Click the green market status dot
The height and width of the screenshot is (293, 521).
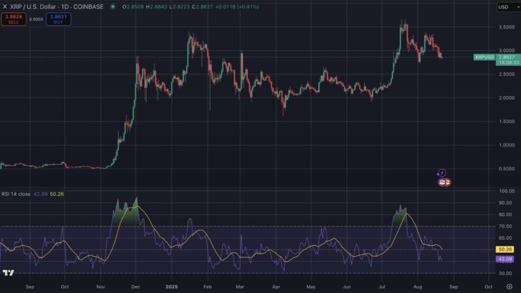pyautogui.click(x=113, y=7)
